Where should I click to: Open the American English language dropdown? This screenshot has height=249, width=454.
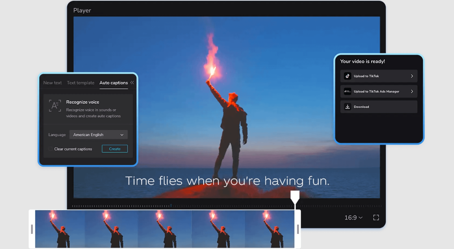tap(98, 135)
